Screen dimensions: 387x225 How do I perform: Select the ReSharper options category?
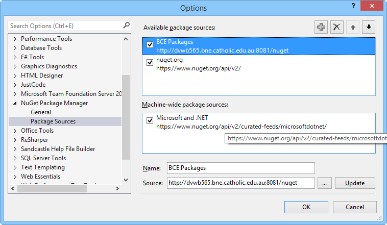pyautogui.click(x=35, y=140)
